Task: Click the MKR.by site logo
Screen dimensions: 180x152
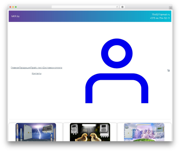Action: tap(15, 16)
